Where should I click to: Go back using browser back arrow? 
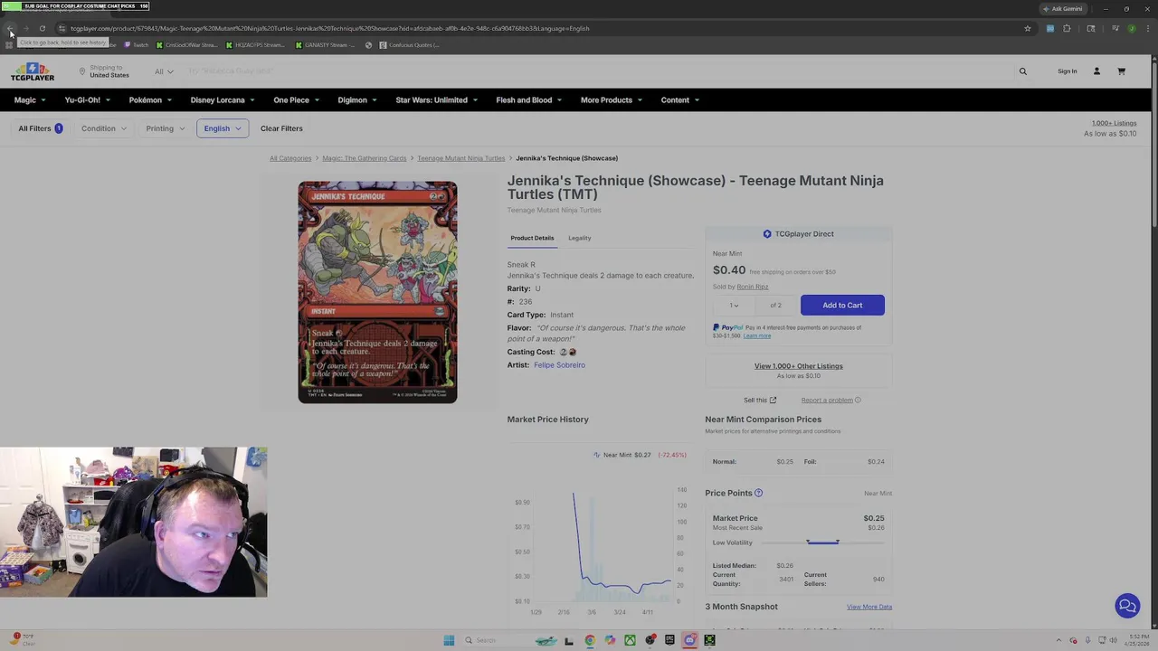(x=10, y=28)
